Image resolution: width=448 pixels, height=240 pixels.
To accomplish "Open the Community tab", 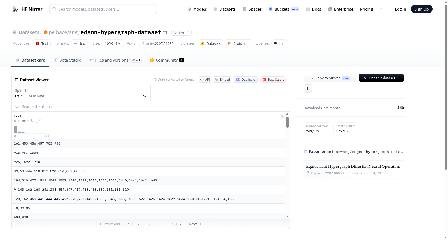I will point(167,60).
